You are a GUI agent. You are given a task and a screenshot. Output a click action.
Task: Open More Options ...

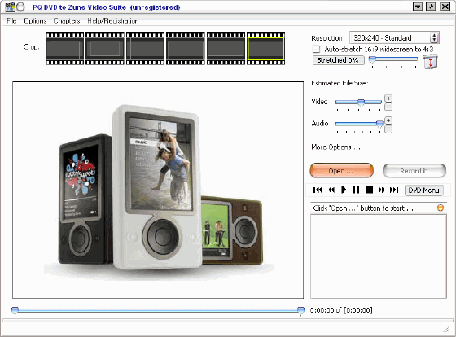click(x=335, y=147)
